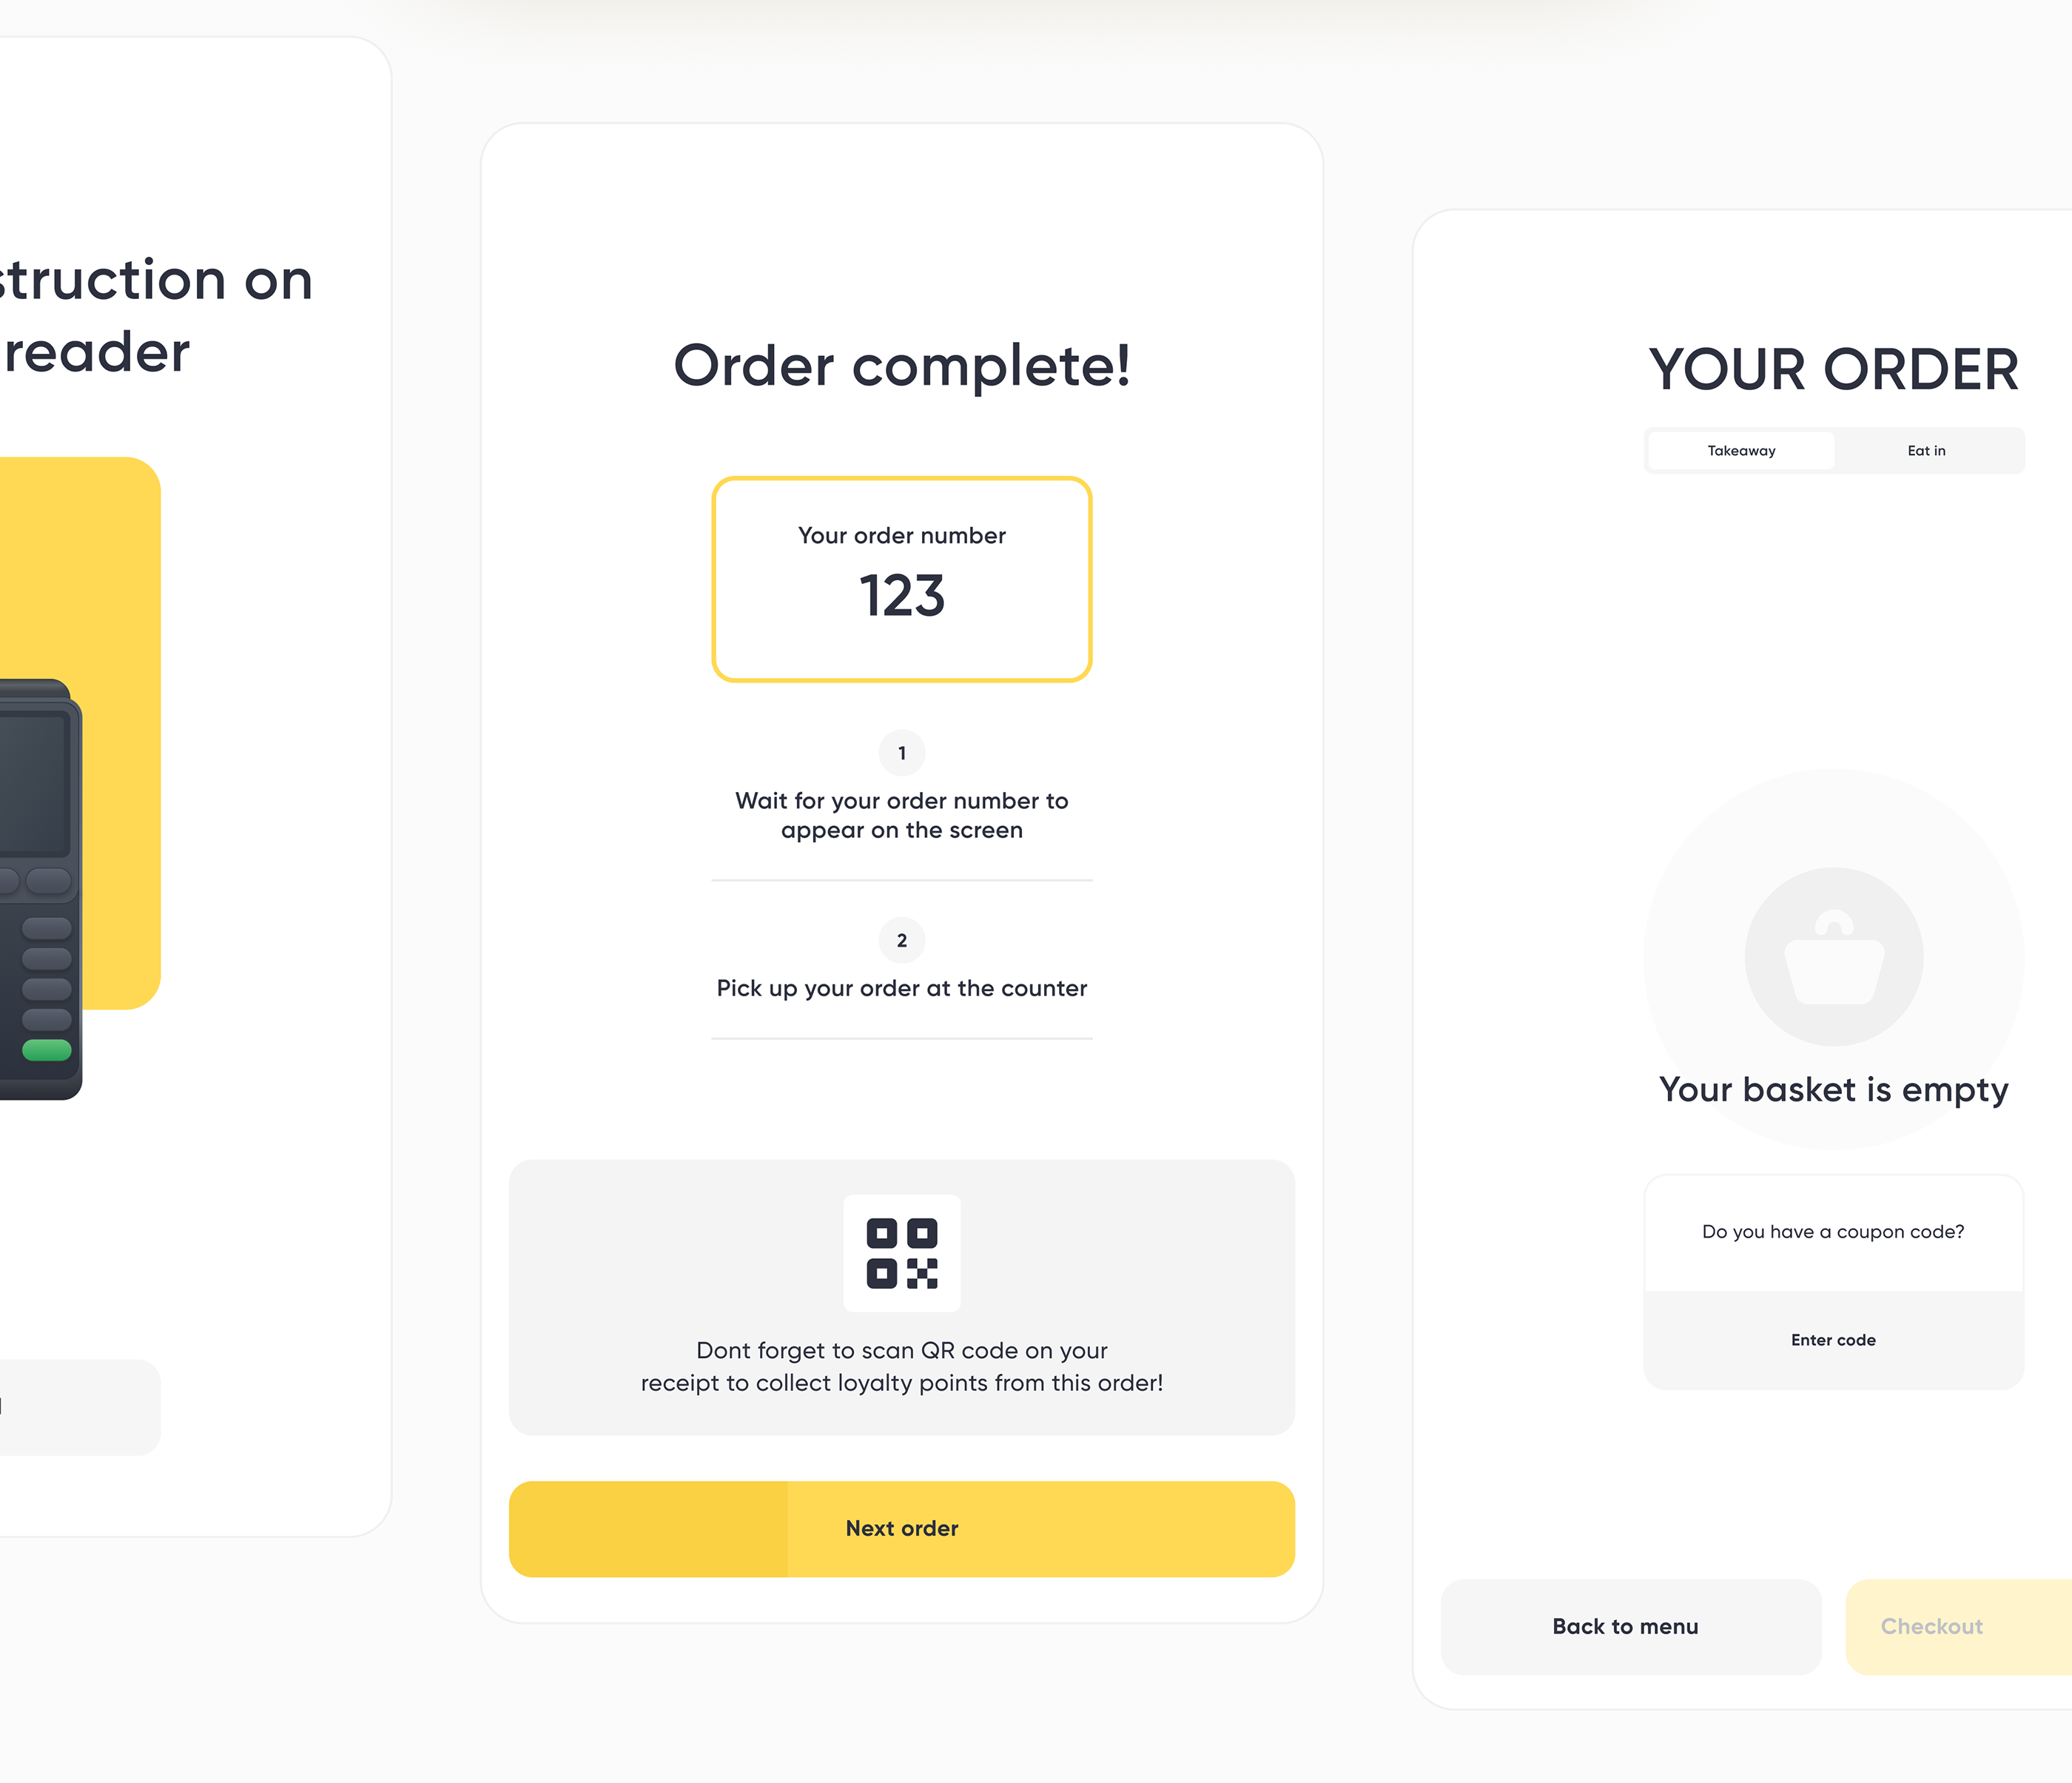Switch to the Eat in option

coord(1926,451)
